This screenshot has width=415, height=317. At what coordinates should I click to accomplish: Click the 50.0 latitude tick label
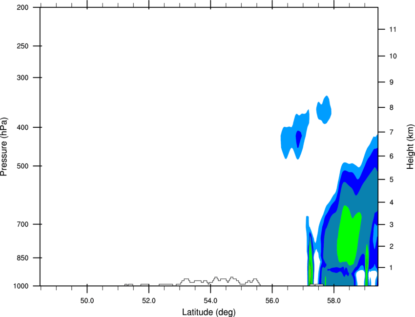87,301
